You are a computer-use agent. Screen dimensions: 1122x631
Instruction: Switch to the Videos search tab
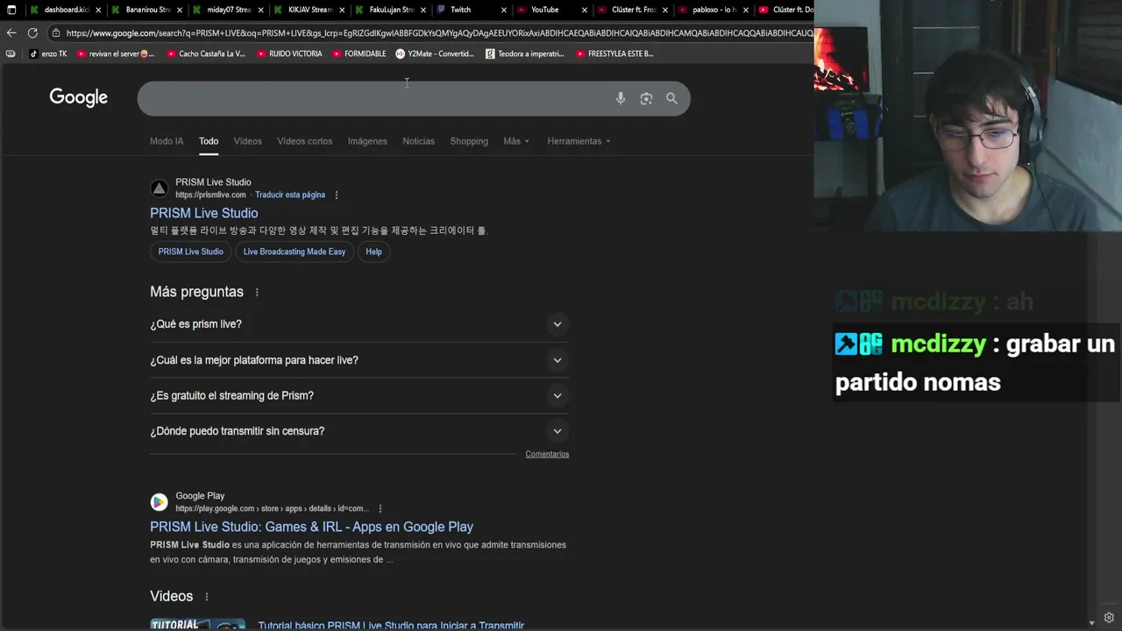[x=247, y=141]
